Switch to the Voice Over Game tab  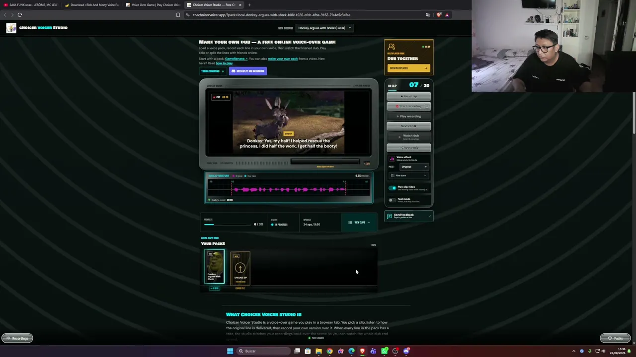click(x=153, y=5)
